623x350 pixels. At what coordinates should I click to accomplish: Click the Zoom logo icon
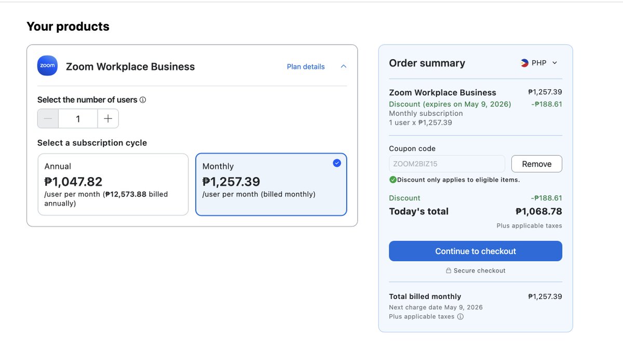(47, 66)
